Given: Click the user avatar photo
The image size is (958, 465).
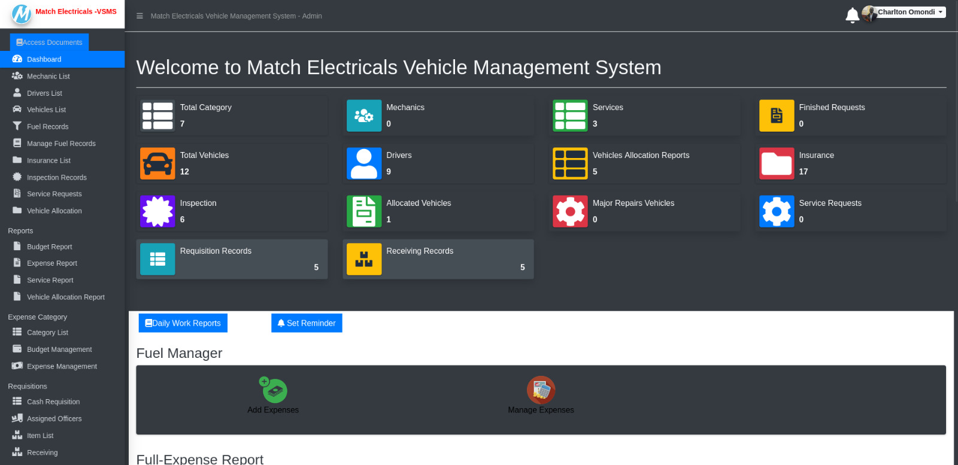Looking at the screenshot, I should (x=869, y=13).
